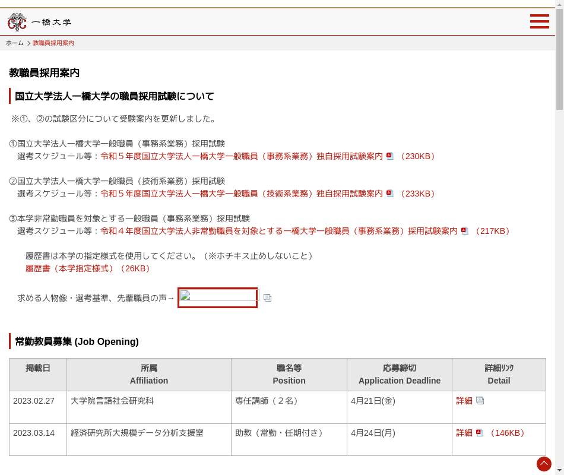Click the 2023.03.14 date cell

[x=38, y=440]
